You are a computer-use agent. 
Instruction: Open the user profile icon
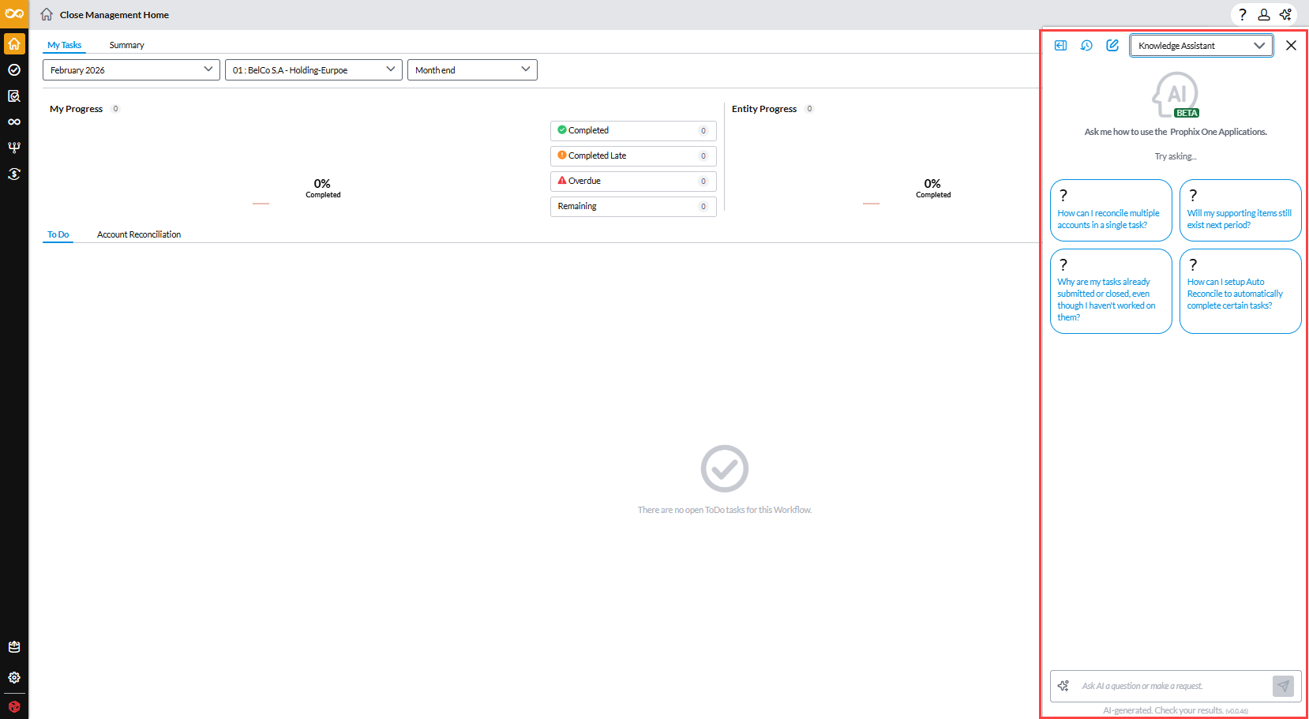pyautogui.click(x=1263, y=15)
